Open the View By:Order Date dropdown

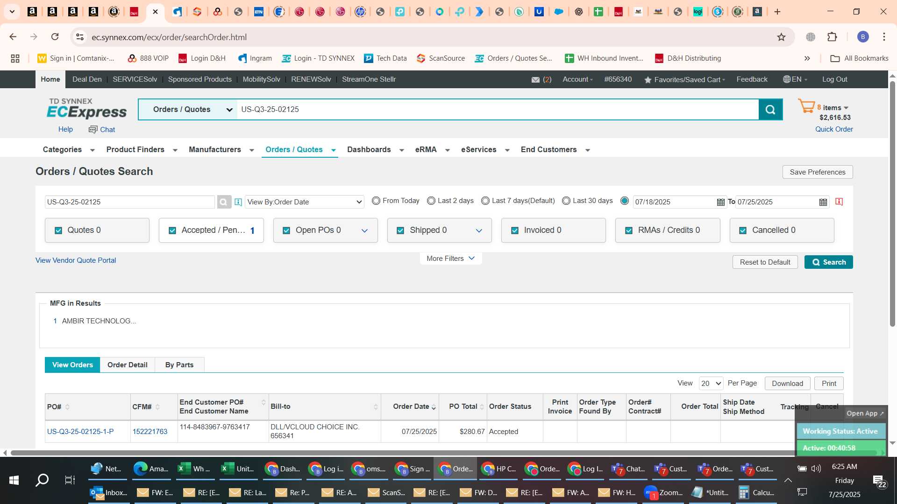click(305, 202)
